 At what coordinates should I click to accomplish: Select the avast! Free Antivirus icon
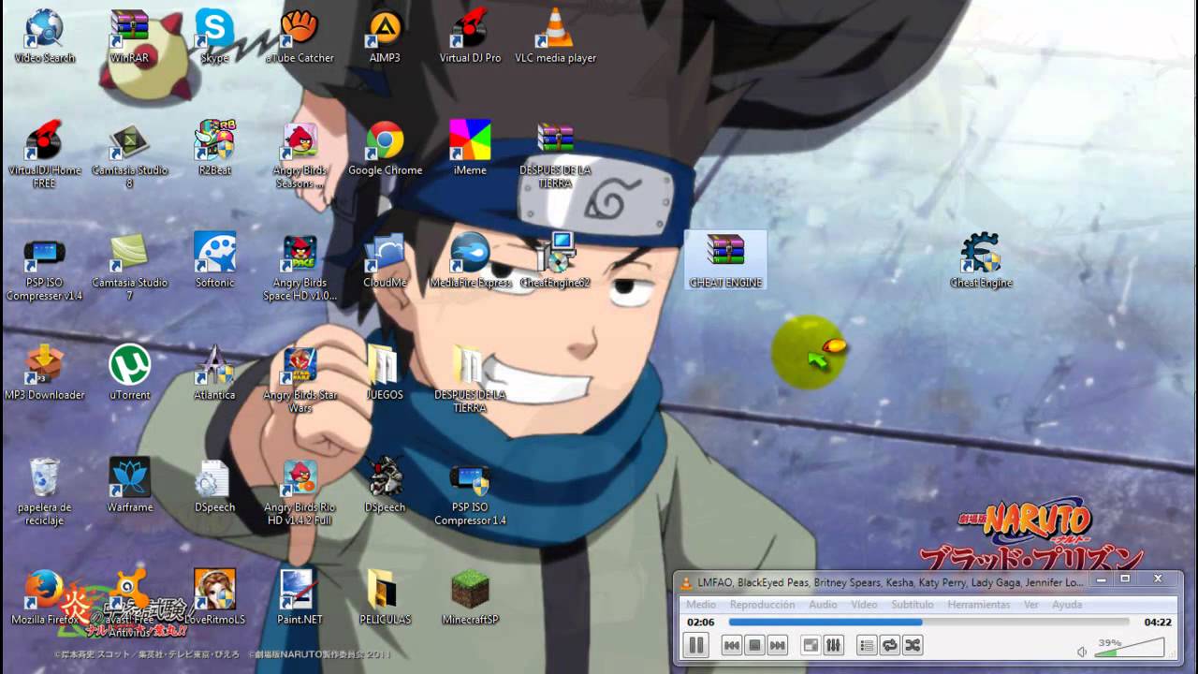[x=129, y=604]
